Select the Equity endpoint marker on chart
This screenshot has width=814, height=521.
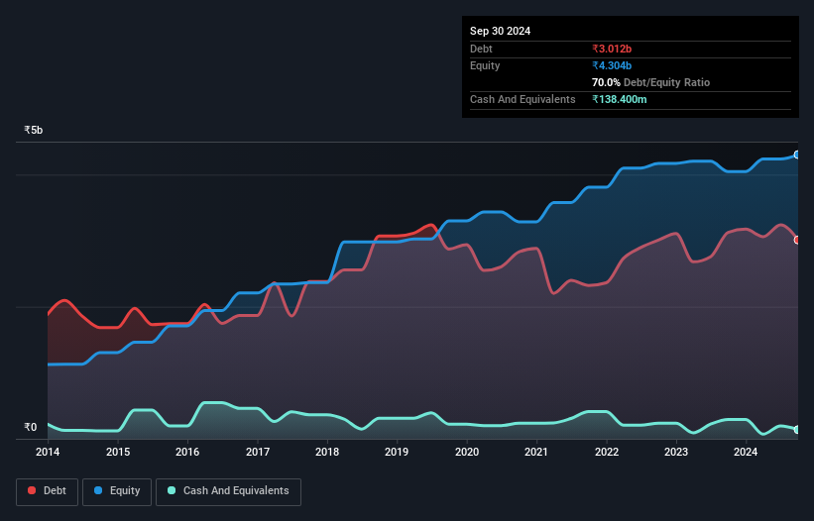point(797,155)
